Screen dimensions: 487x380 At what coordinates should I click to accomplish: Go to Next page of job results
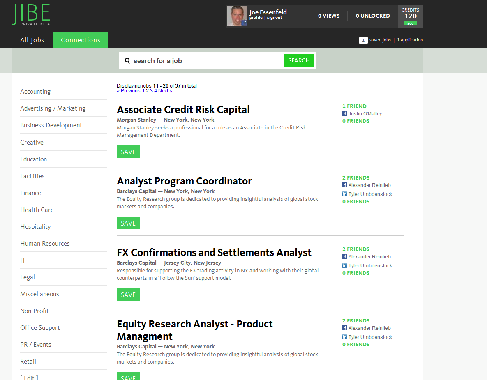click(165, 91)
